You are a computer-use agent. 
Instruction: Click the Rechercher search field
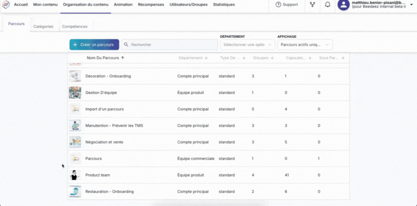coord(170,45)
